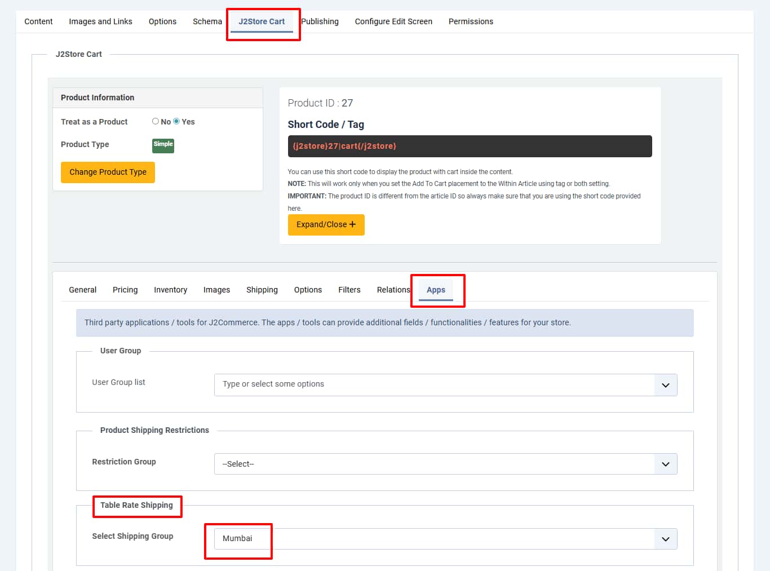Open the Schema tab

click(207, 21)
